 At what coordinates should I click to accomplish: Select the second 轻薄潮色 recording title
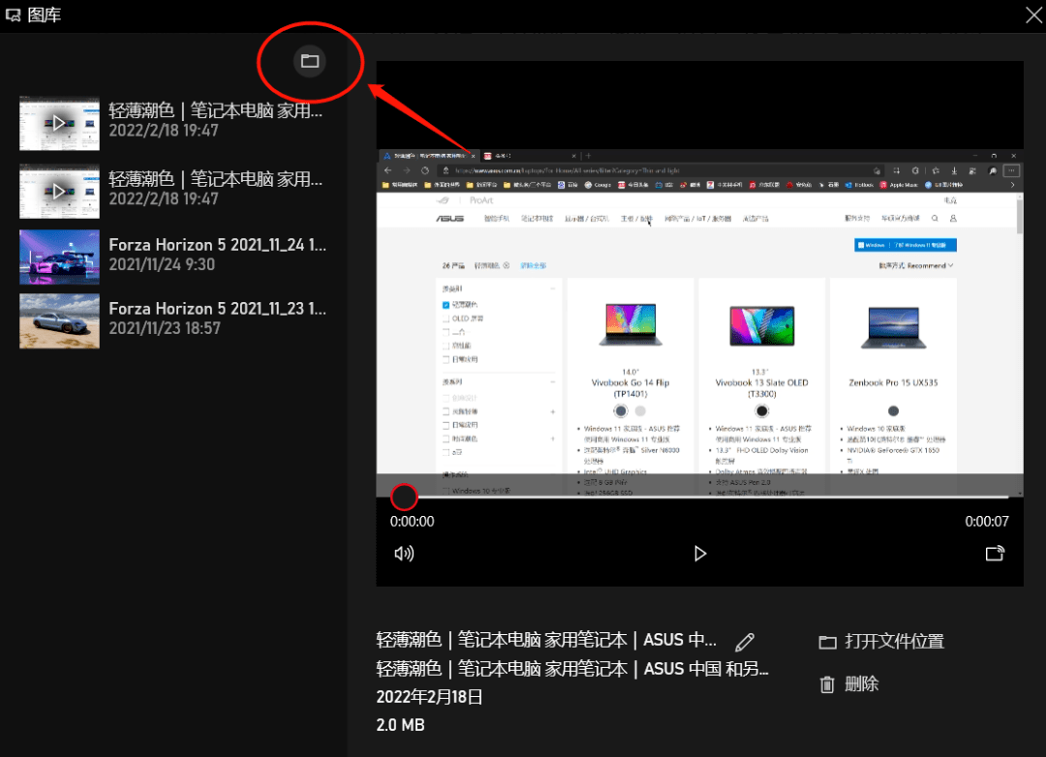tap(216, 179)
